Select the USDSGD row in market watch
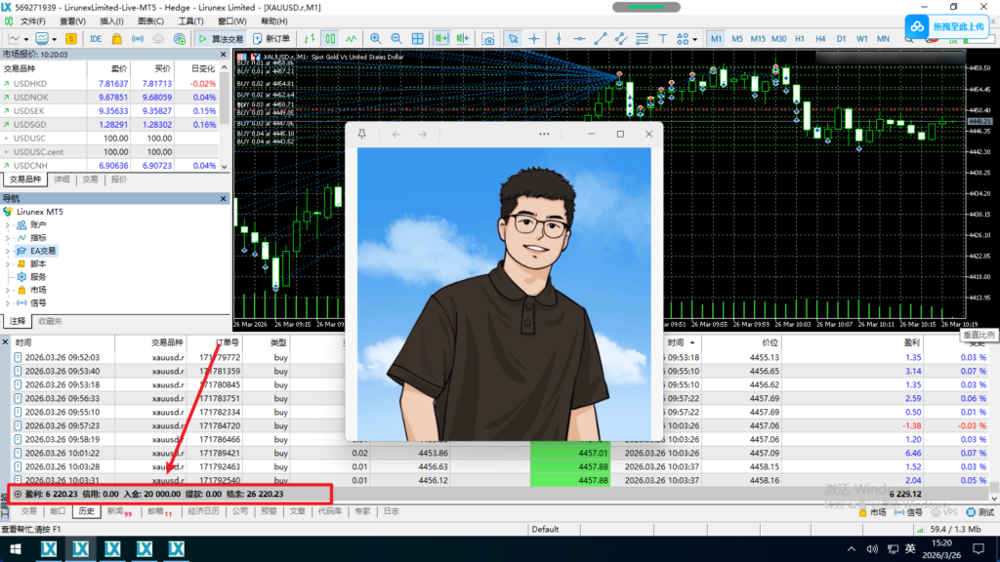 [x=39, y=125]
